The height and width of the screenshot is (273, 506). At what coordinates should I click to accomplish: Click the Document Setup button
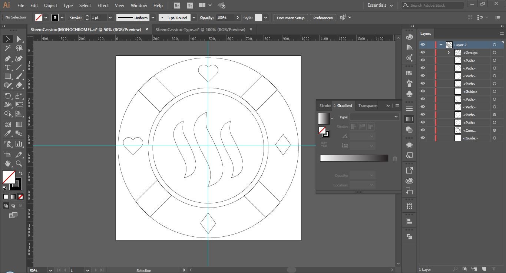(x=291, y=18)
